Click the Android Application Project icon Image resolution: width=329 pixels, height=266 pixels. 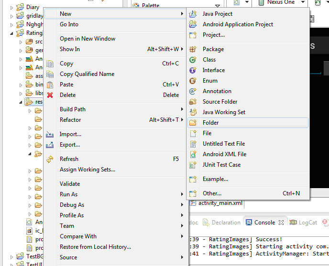193,24
